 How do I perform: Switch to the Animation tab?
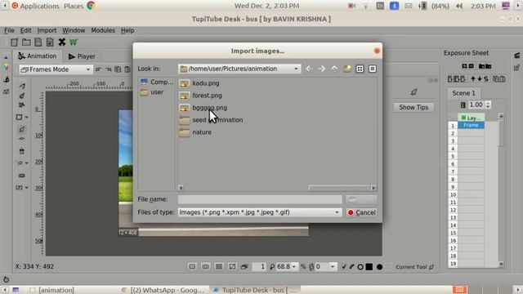click(x=37, y=56)
